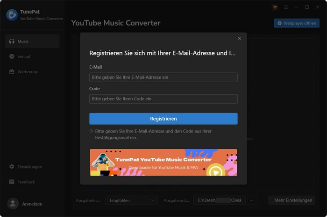Open the hamburger menu icon
Image resolution: width=327 pixels, height=217 pixels.
point(286,7)
